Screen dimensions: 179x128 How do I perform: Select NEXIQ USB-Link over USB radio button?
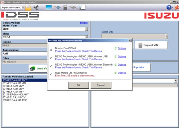[51, 58]
